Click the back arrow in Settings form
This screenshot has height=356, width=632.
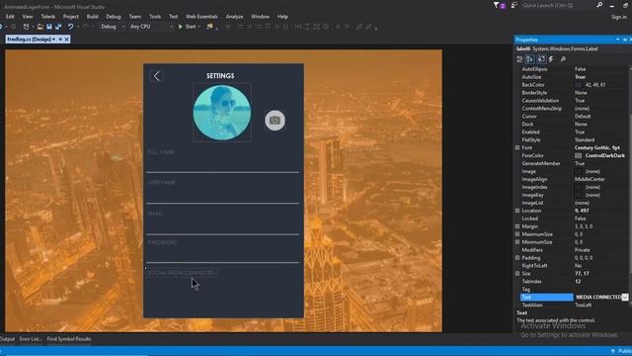tap(156, 76)
